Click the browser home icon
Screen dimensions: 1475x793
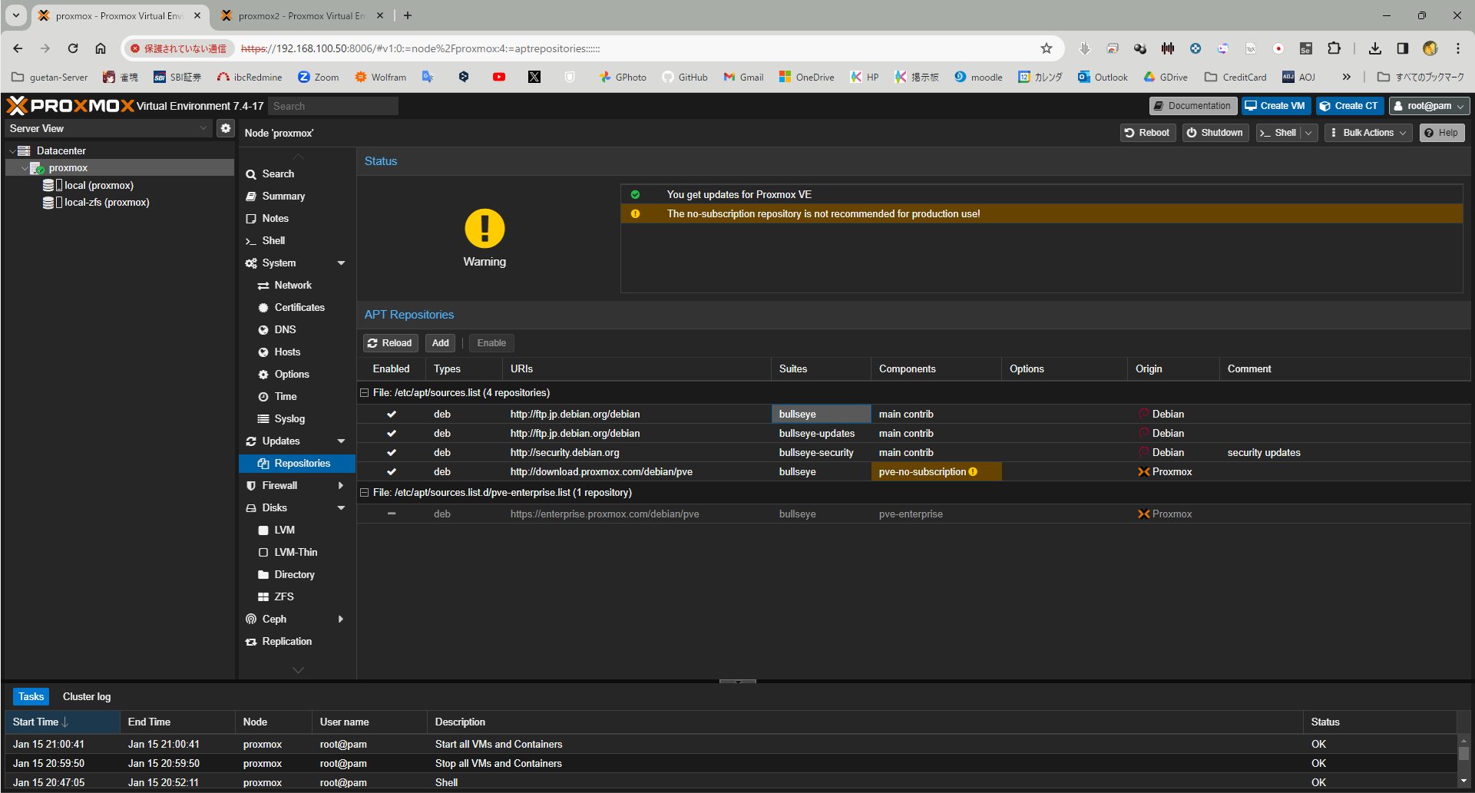[101, 48]
